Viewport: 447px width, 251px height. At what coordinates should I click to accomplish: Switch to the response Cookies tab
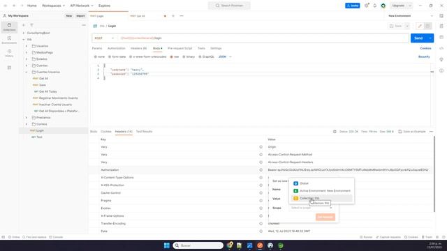(105, 132)
